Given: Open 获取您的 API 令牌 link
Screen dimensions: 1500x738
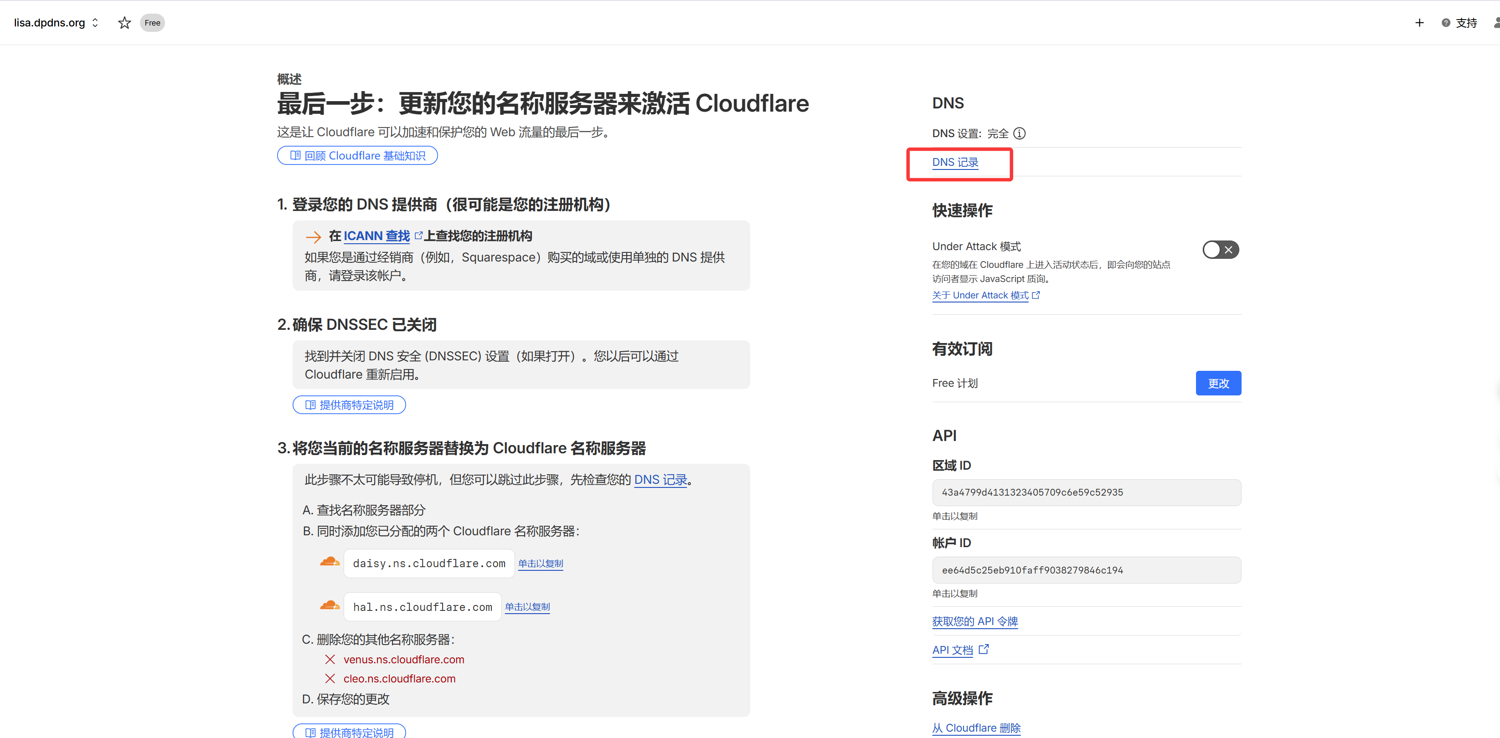Looking at the screenshot, I should pos(975,621).
